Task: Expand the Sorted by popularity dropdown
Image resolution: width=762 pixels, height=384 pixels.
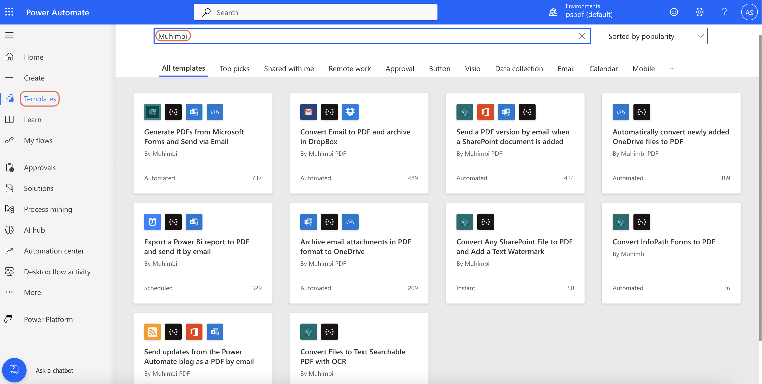Action: click(x=655, y=36)
